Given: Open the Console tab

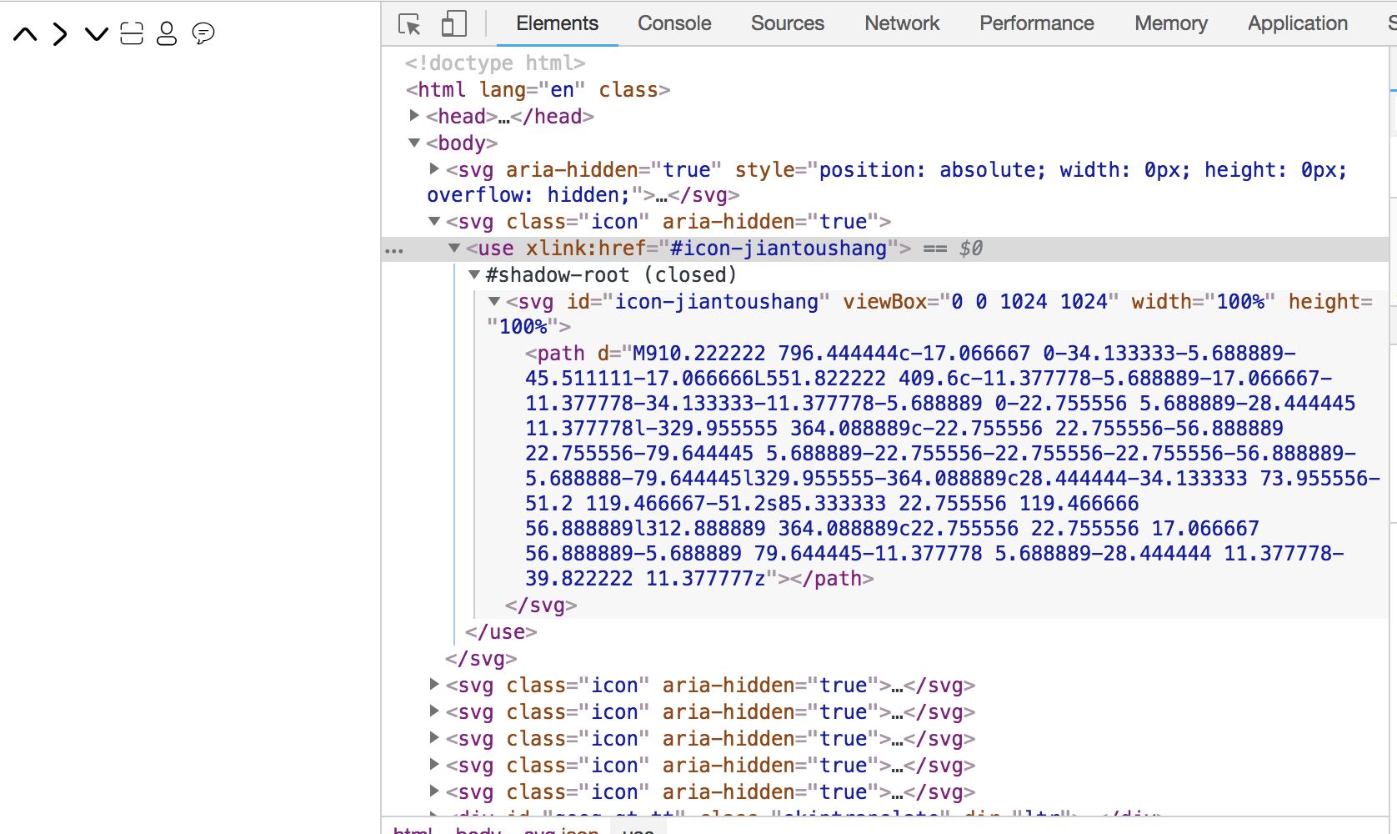Looking at the screenshot, I should 674,23.
